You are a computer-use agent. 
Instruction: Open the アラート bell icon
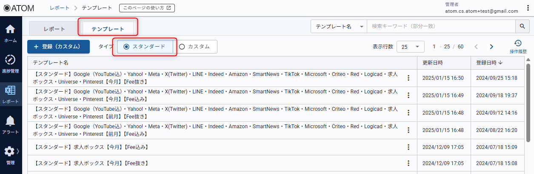11,124
